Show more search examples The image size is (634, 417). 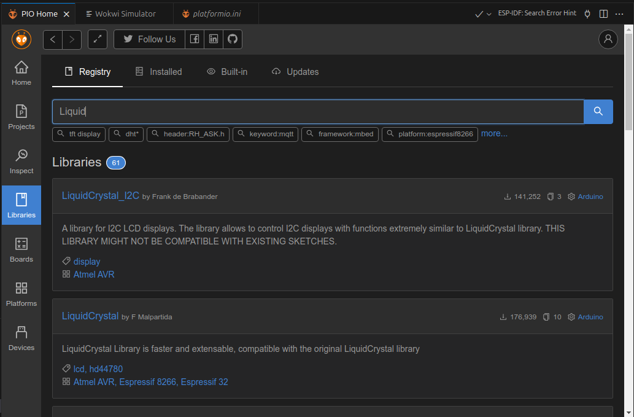(x=494, y=133)
